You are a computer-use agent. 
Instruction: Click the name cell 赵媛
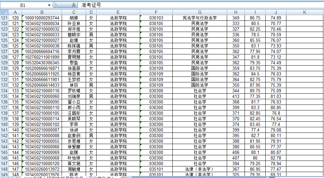(x=74, y=152)
